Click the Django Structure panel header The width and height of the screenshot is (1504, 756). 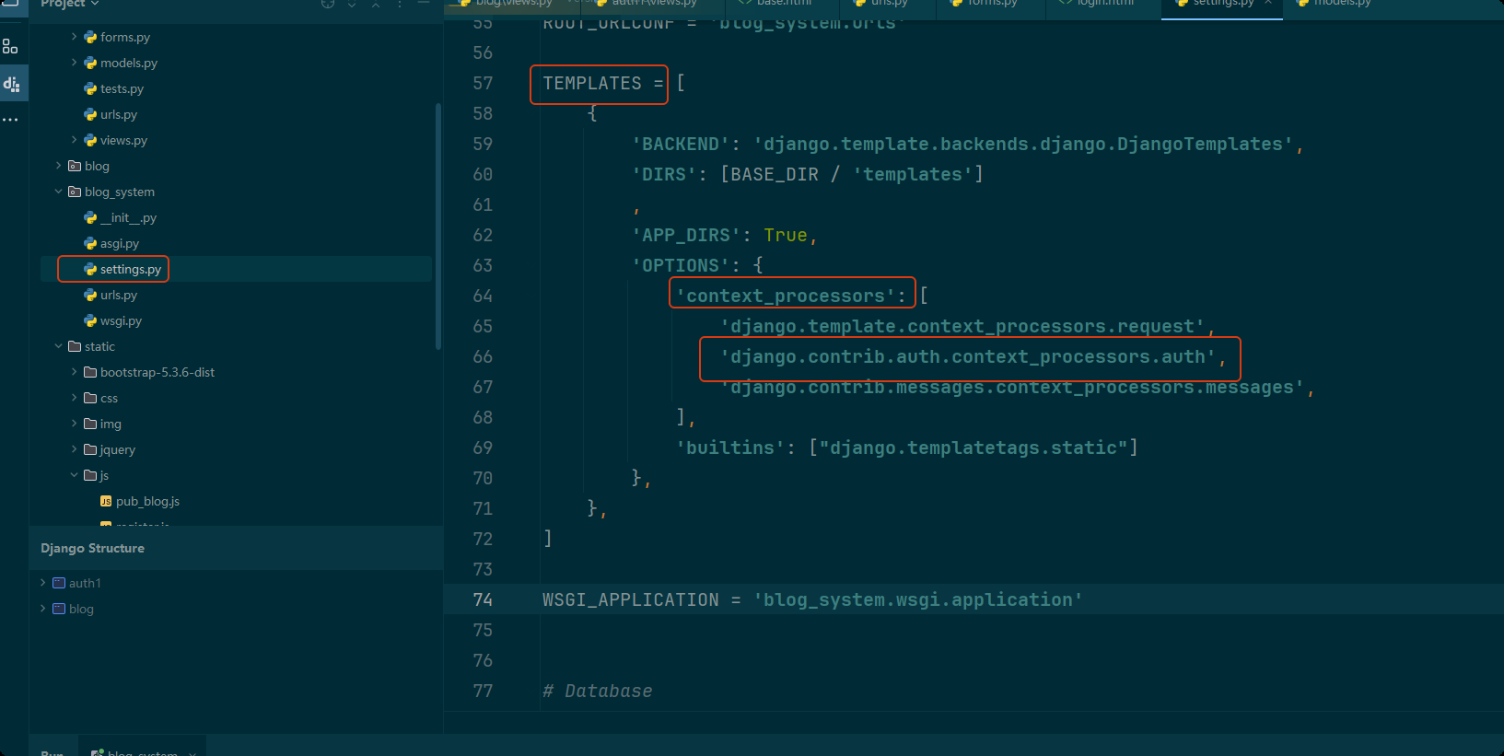236,548
